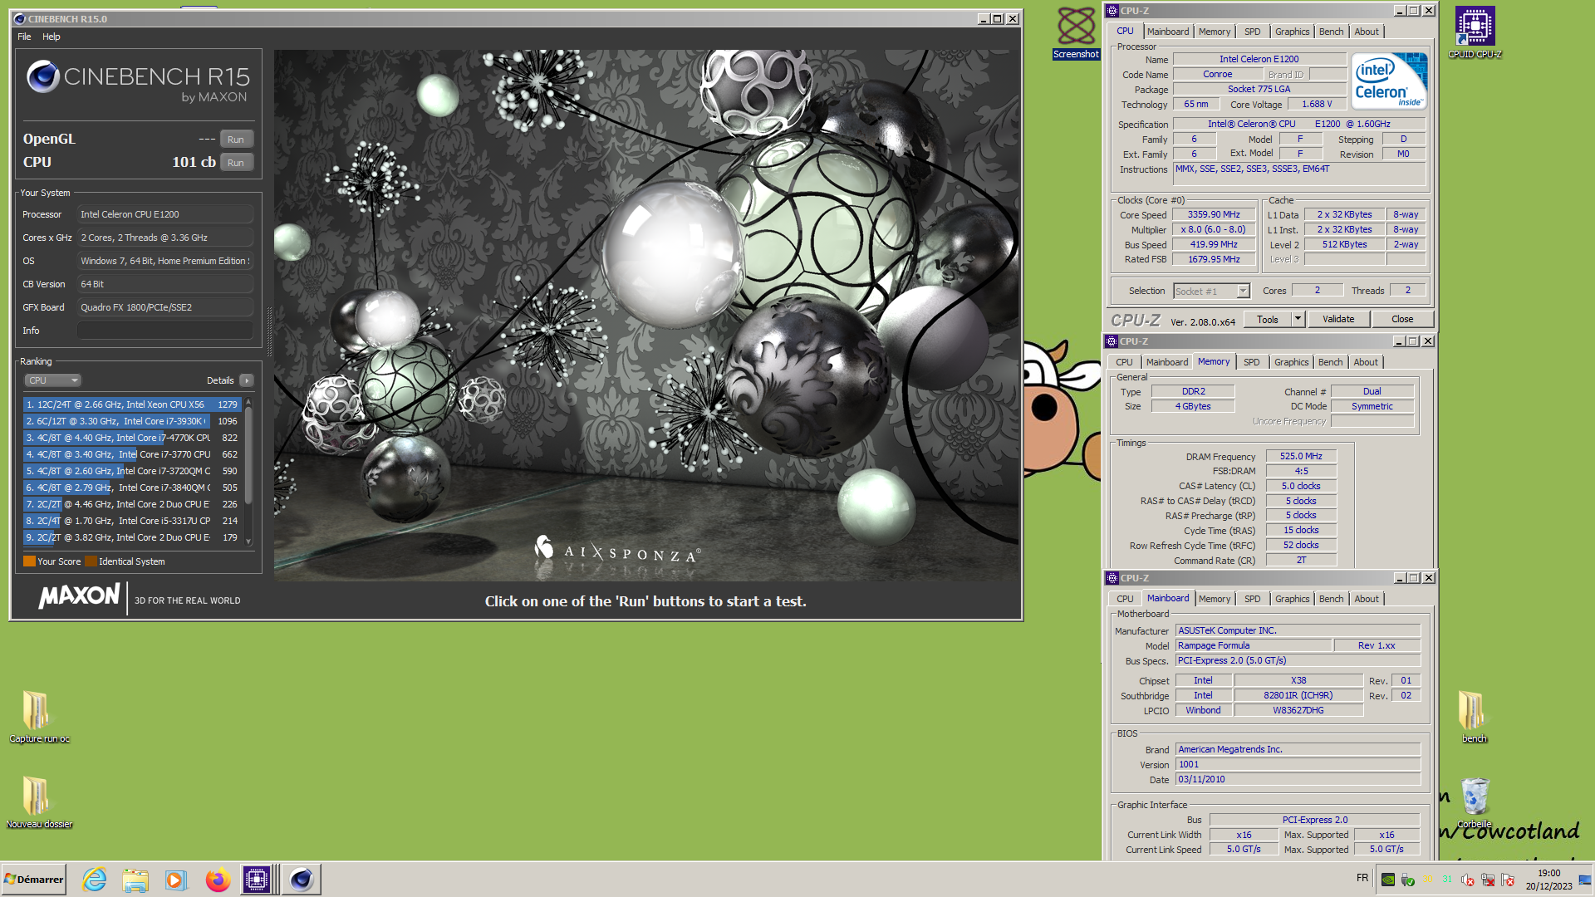Switch to CPU tab in middle CPU-Z window
Image resolution: width=1595 pixels, height=897 pixels.
[x=1124, y=362]
